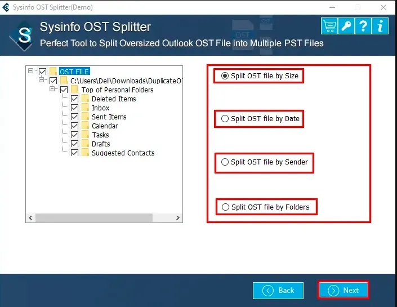Screen dimensions: 397x307
Task: Select the Drafts label in the tree
Action: (101, 144)
